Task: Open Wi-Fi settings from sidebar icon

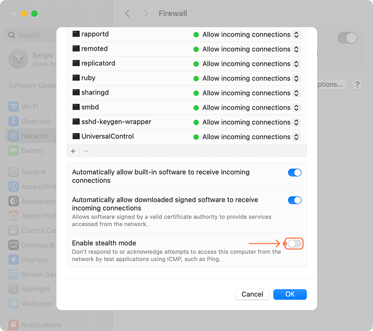Action: pos(14,107)
